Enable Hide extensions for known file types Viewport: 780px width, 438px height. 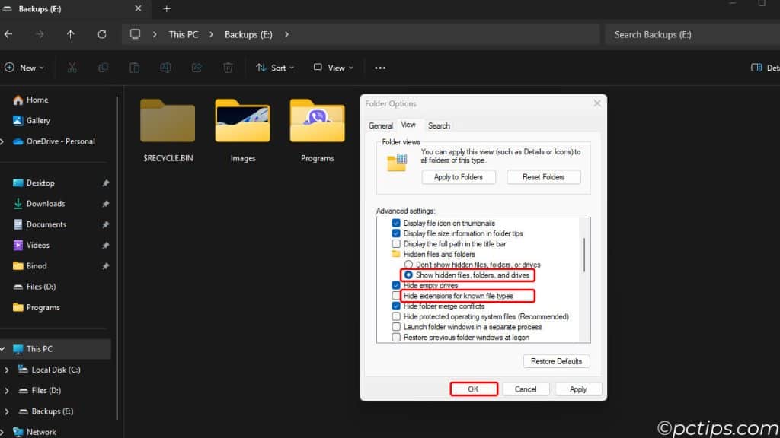(x=395, y=296)
